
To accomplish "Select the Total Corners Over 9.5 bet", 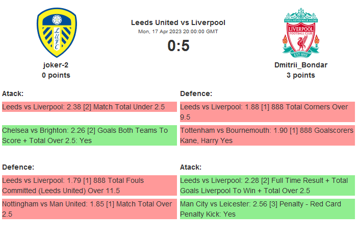I will pos(267,112).
